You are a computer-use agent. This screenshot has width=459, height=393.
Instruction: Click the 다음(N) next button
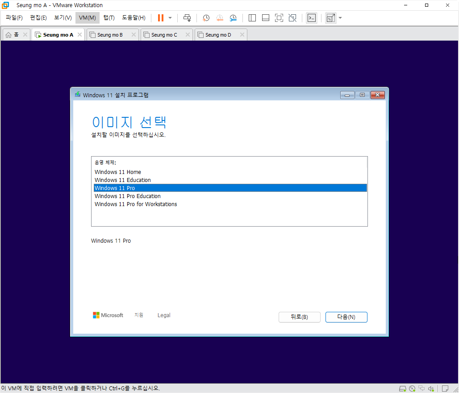[x=346, y=317]
